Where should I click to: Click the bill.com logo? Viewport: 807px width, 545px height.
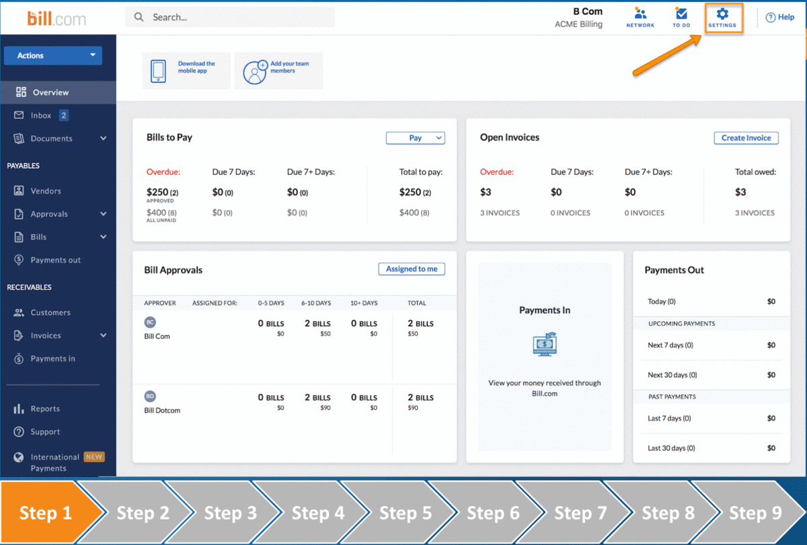[x=56, y=18]
